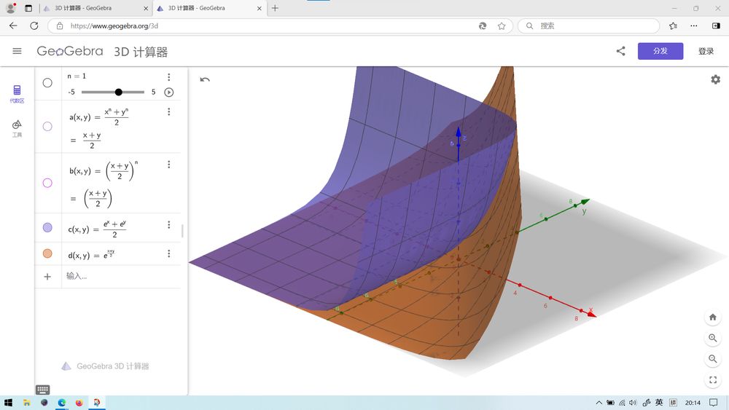This screenshot has height=410, width=729.
Task: Toggle visibility of orange surface d(x,y)
Action: pos(47,253)
